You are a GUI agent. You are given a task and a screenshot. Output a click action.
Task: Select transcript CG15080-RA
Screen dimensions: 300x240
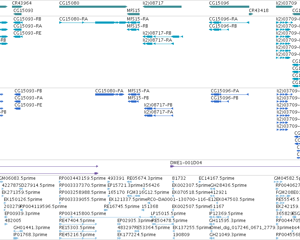(x=73, y=19)
